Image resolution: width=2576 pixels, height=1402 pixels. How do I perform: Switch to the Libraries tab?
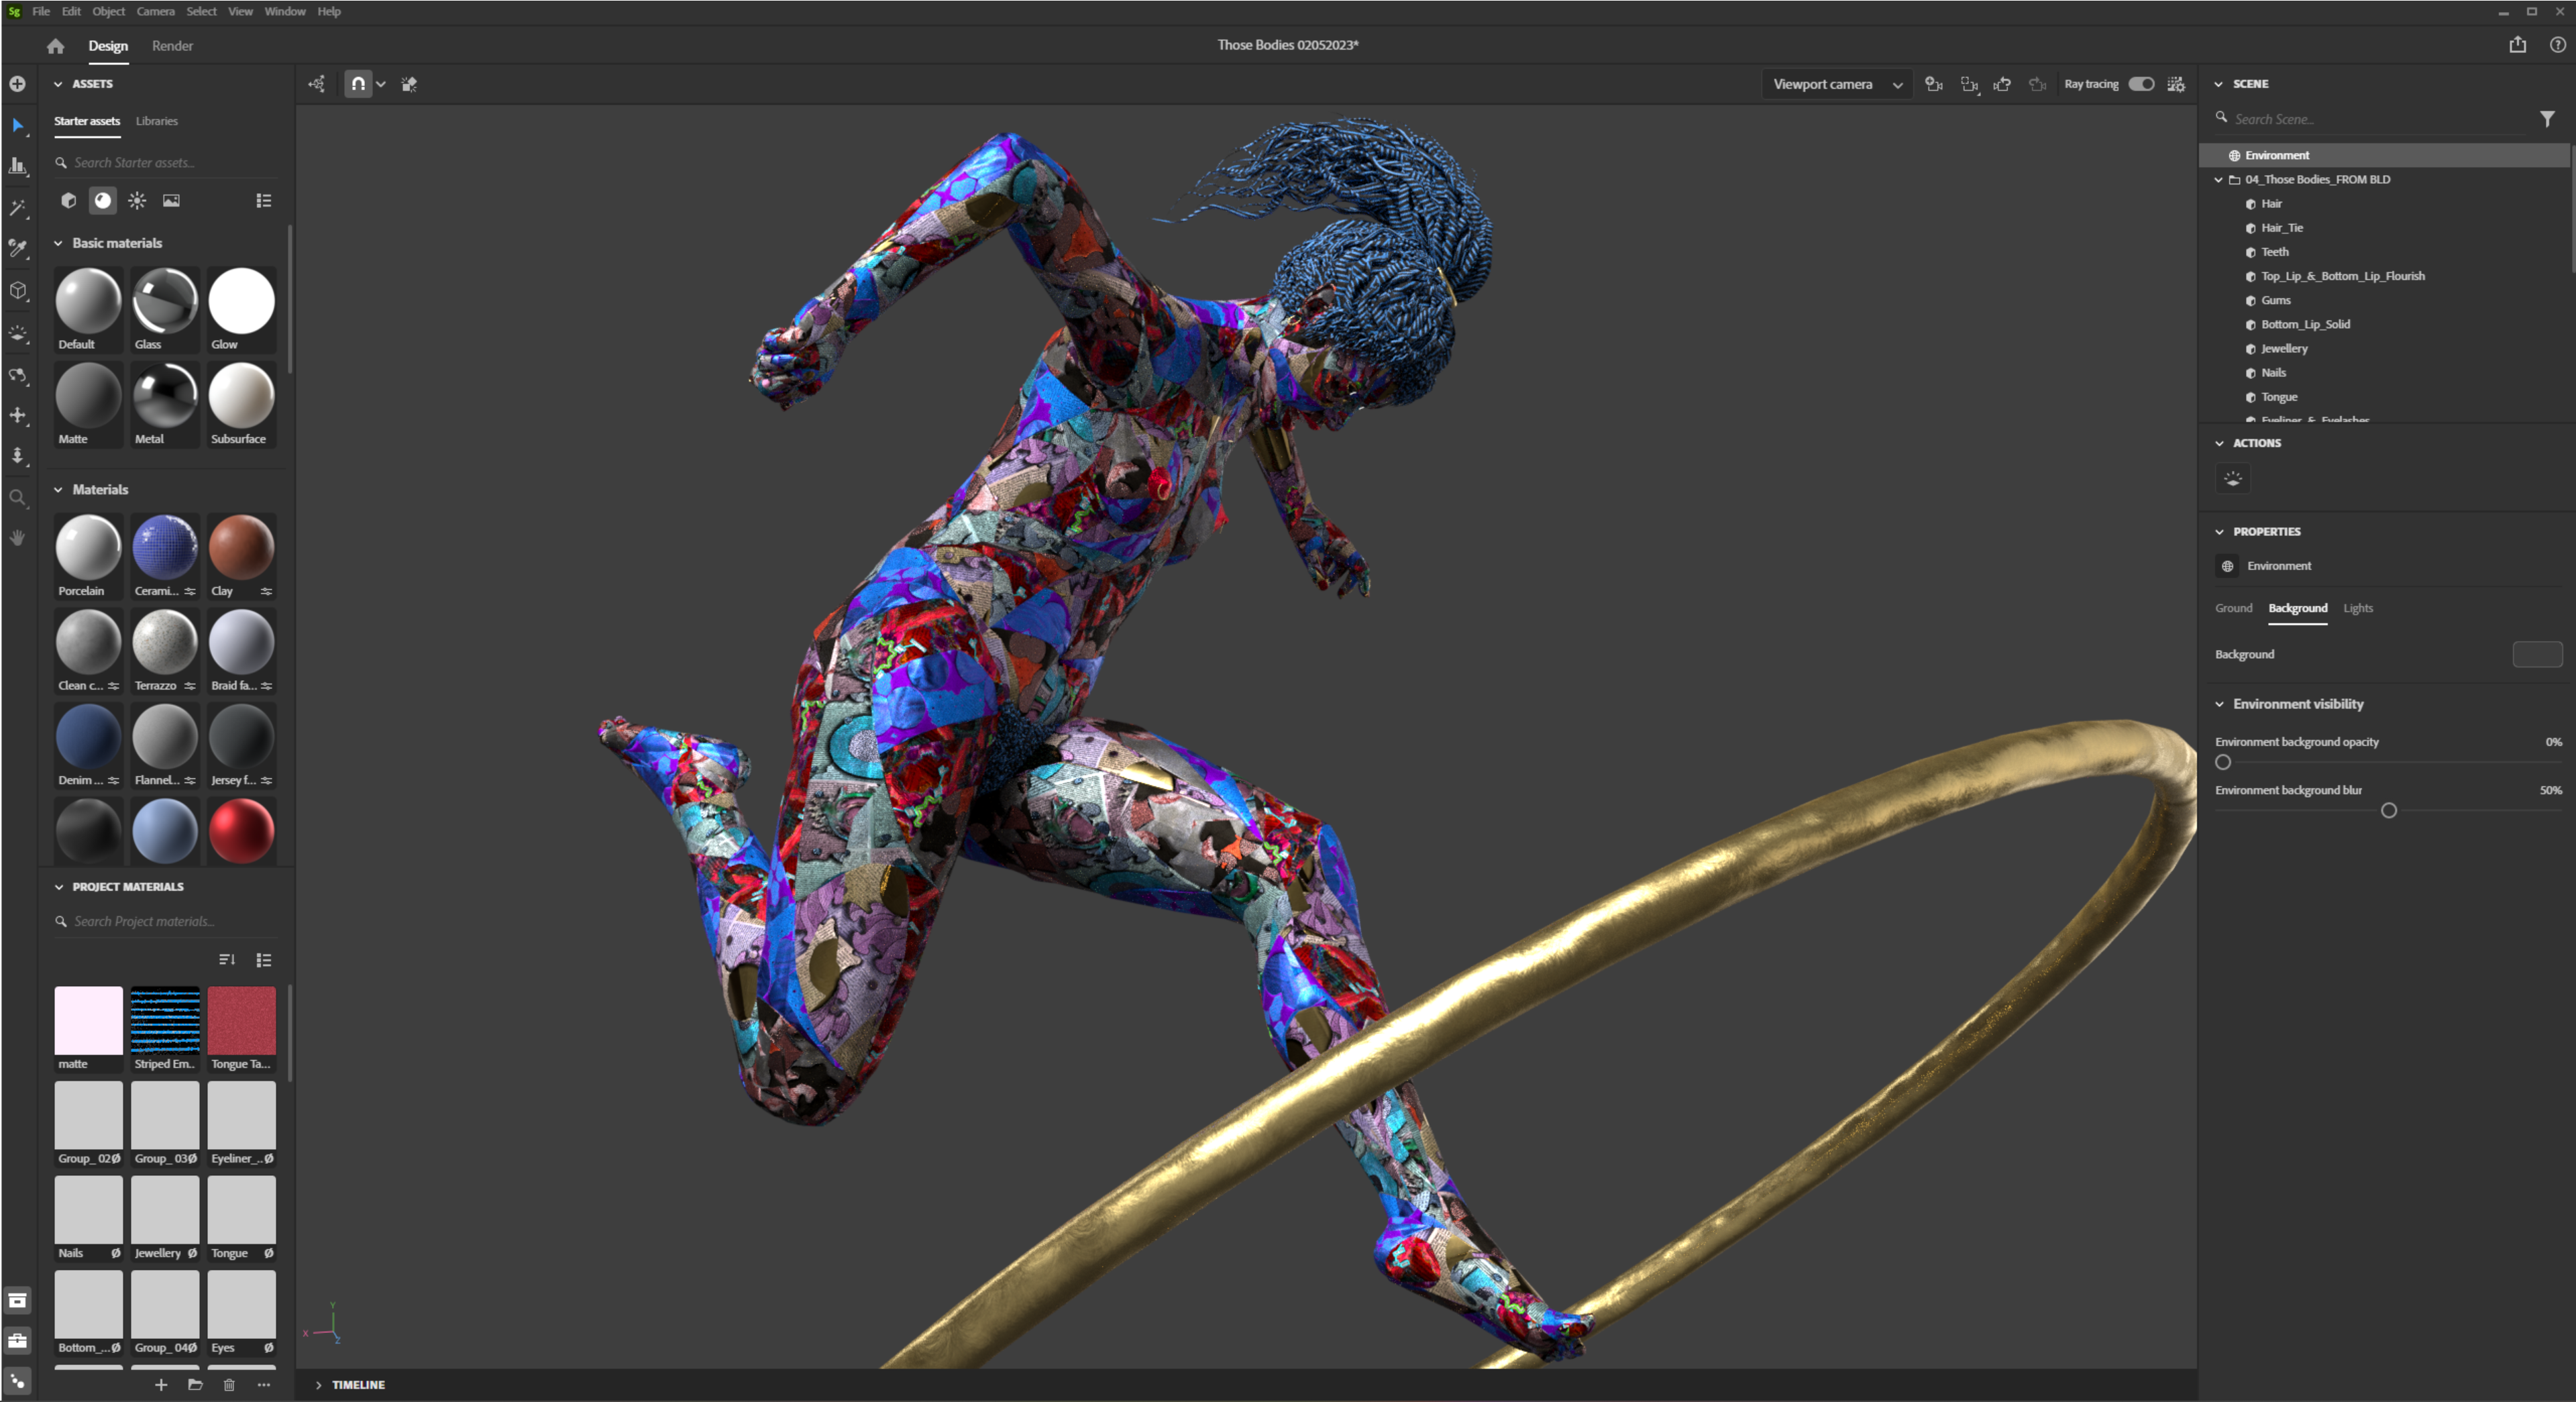click(157, 121)
